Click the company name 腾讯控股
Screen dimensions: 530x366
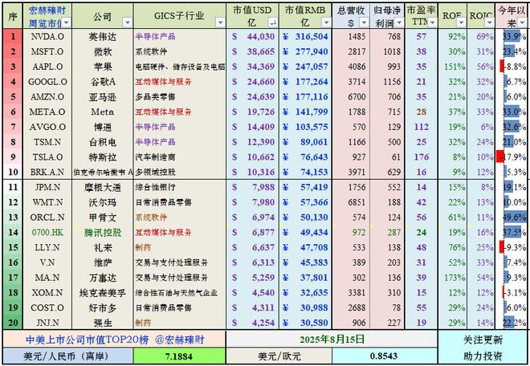click(103, 233)
